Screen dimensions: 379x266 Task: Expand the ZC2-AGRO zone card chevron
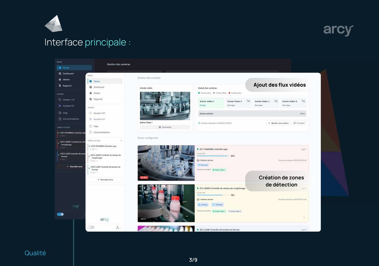pyautogui.click(x=304, y=217)
